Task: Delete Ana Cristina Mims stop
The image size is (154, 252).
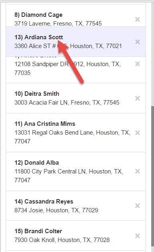Action: pyautogui.click(x=138, y=133)
